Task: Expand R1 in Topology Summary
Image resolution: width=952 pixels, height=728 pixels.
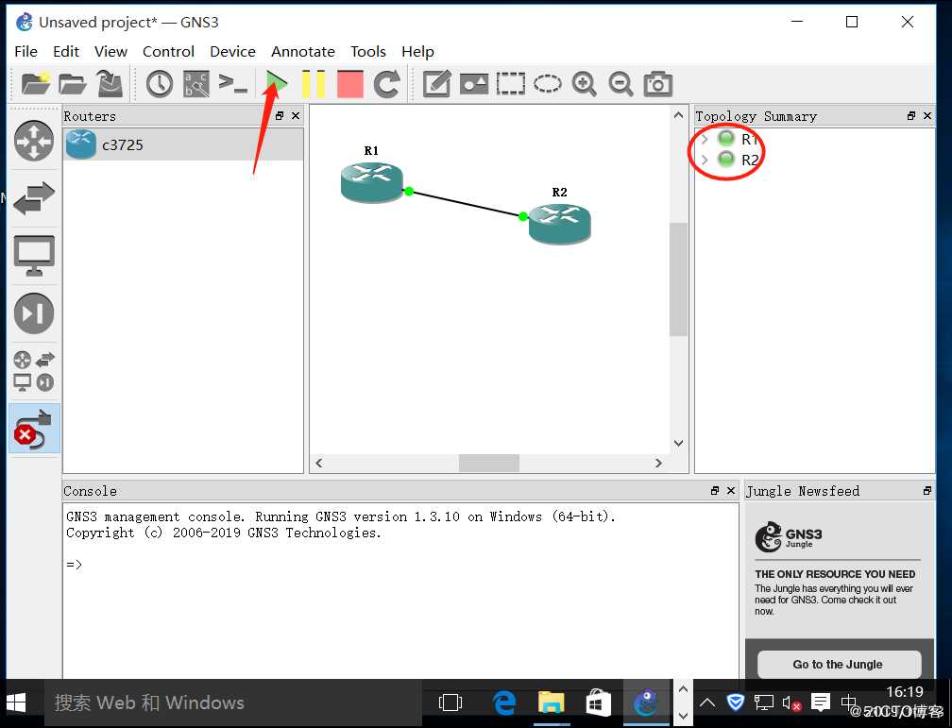Action: click(x=705, y=139)
